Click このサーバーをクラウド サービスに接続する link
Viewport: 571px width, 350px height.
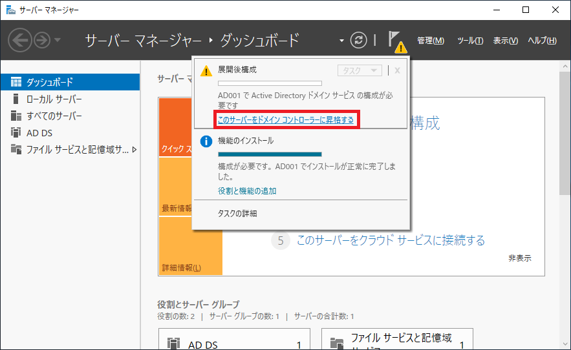(391, 240)
